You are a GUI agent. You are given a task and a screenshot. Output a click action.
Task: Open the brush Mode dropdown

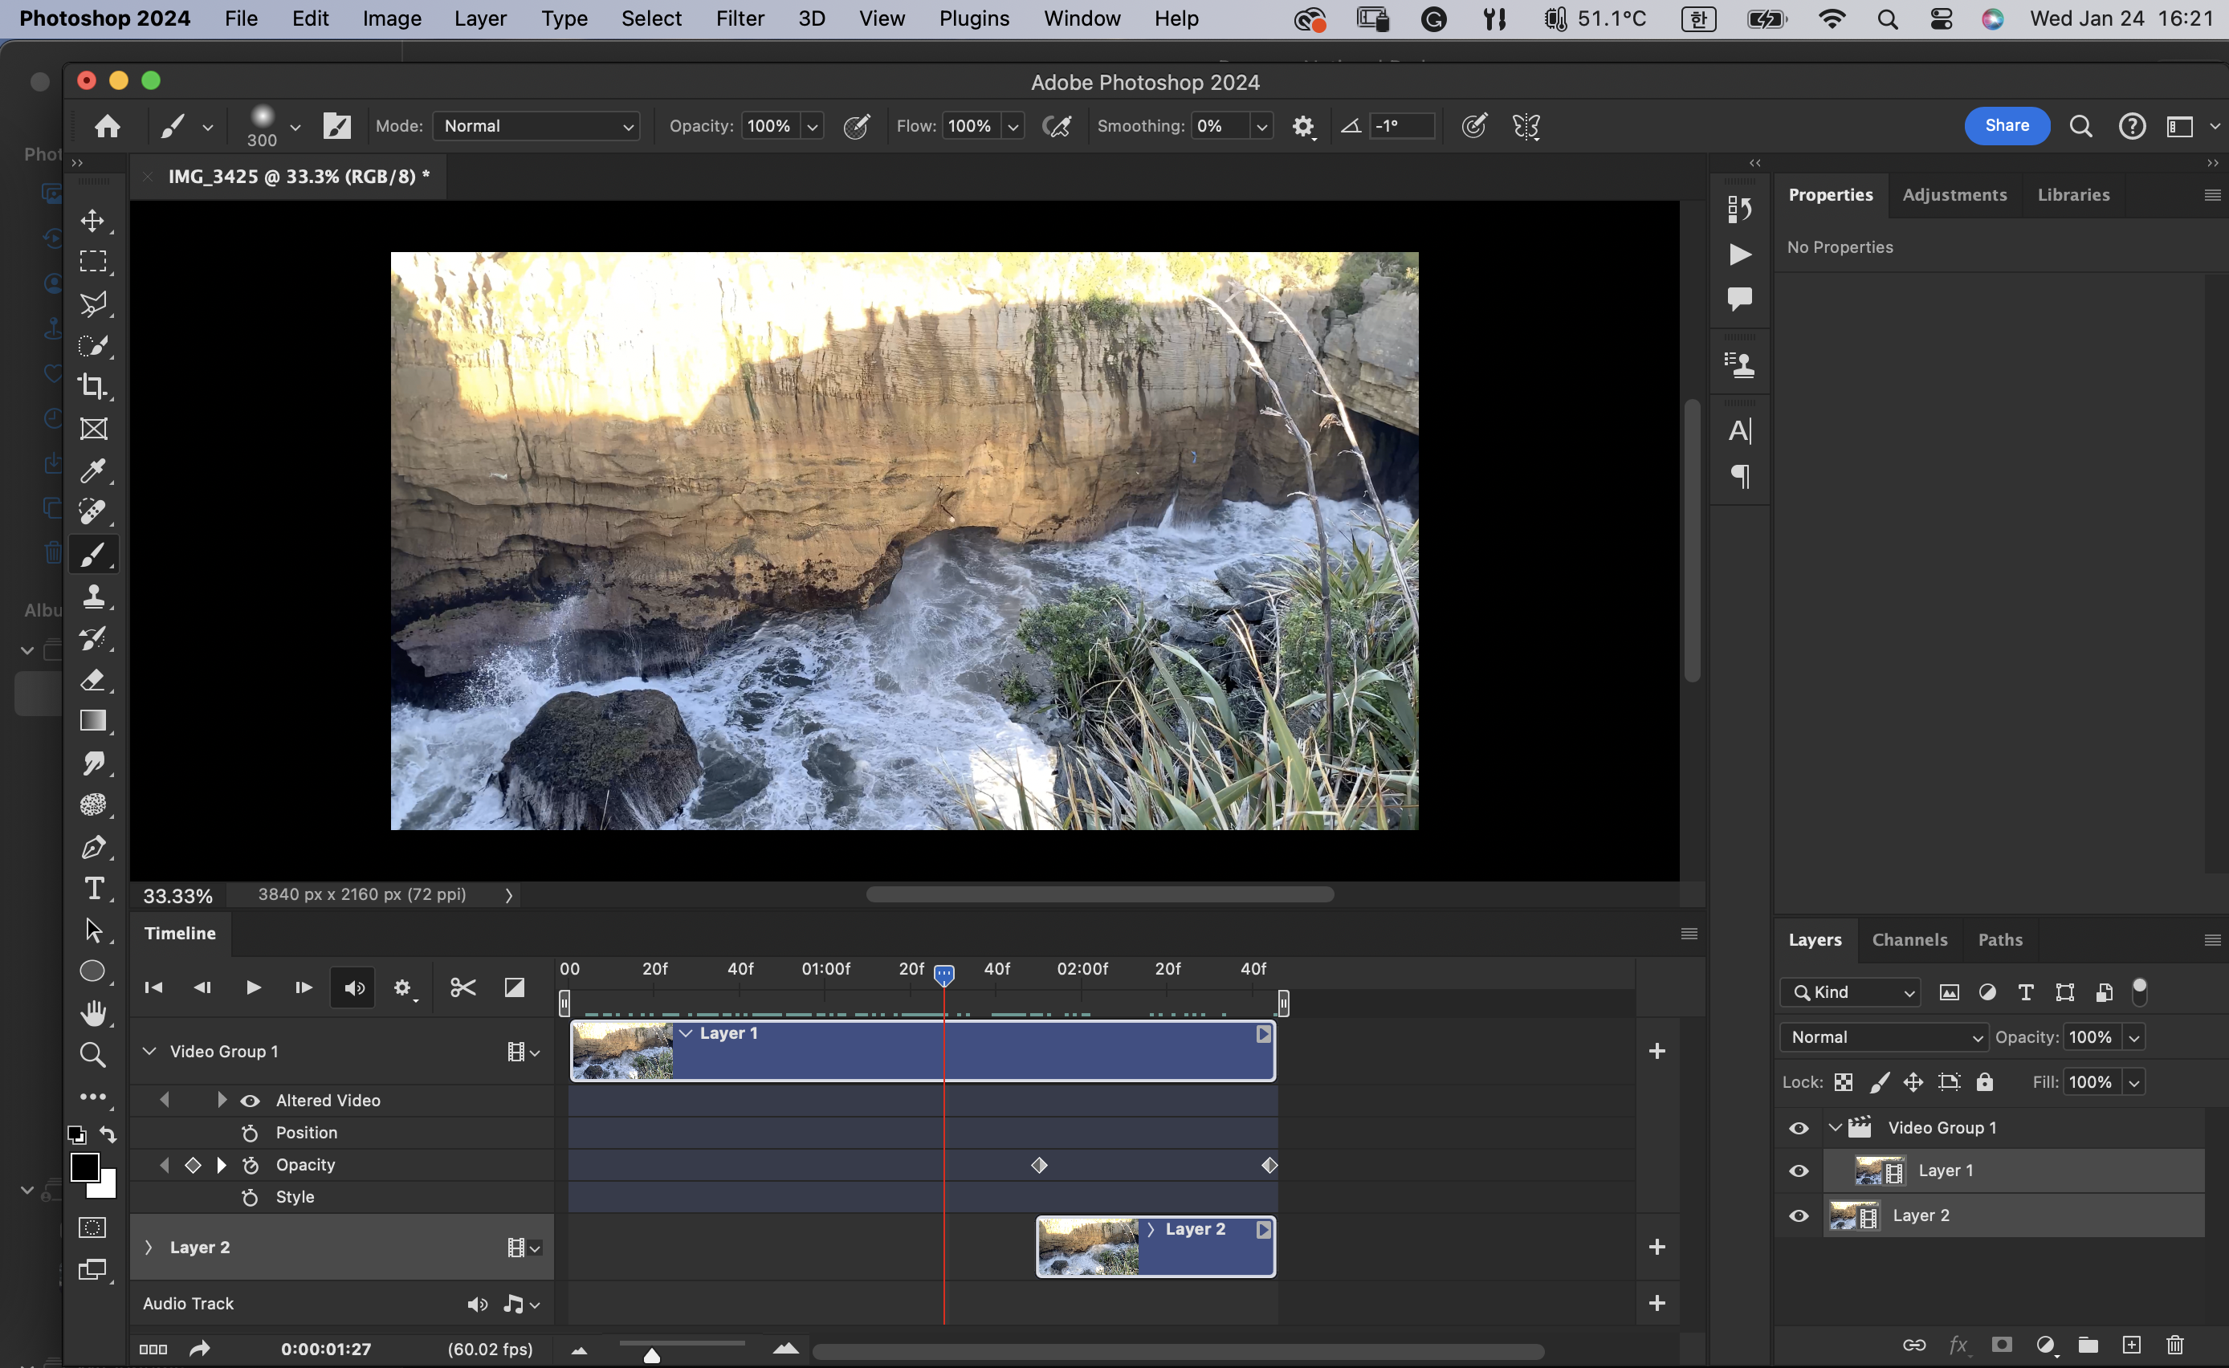pyautogui.click(x=536, y=126)
